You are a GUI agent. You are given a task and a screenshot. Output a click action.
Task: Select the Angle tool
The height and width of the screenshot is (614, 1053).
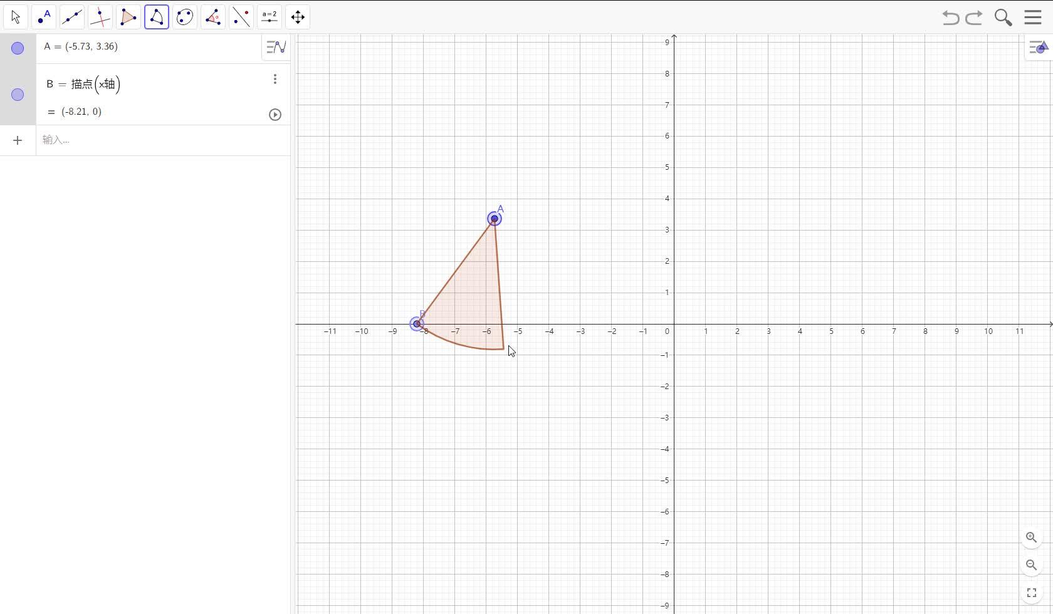tap(213, 17)
